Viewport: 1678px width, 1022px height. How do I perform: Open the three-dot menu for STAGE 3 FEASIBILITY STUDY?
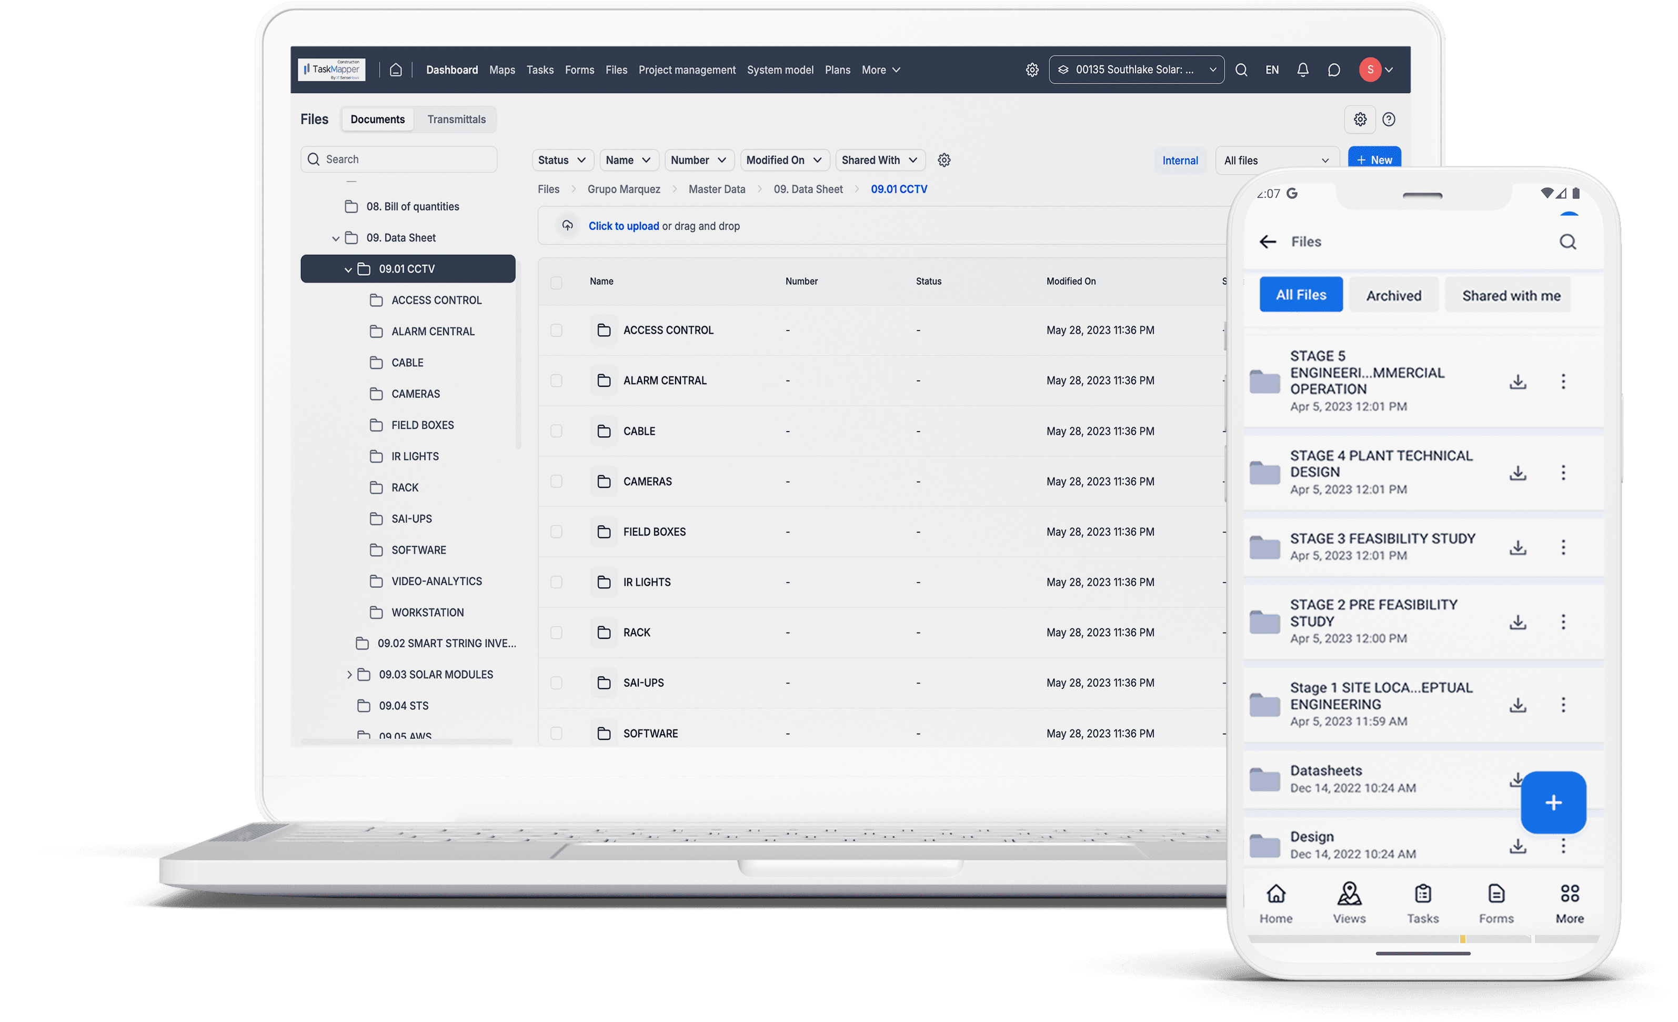pyautogui.click(x=1564, y=546)
